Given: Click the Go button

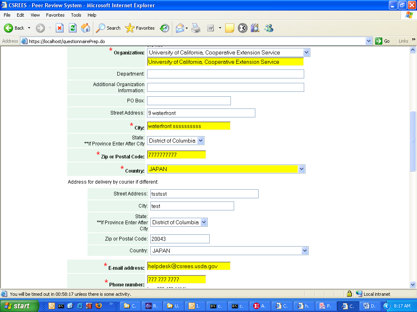Looking at the screenshot, I should (x=382, y=41).
